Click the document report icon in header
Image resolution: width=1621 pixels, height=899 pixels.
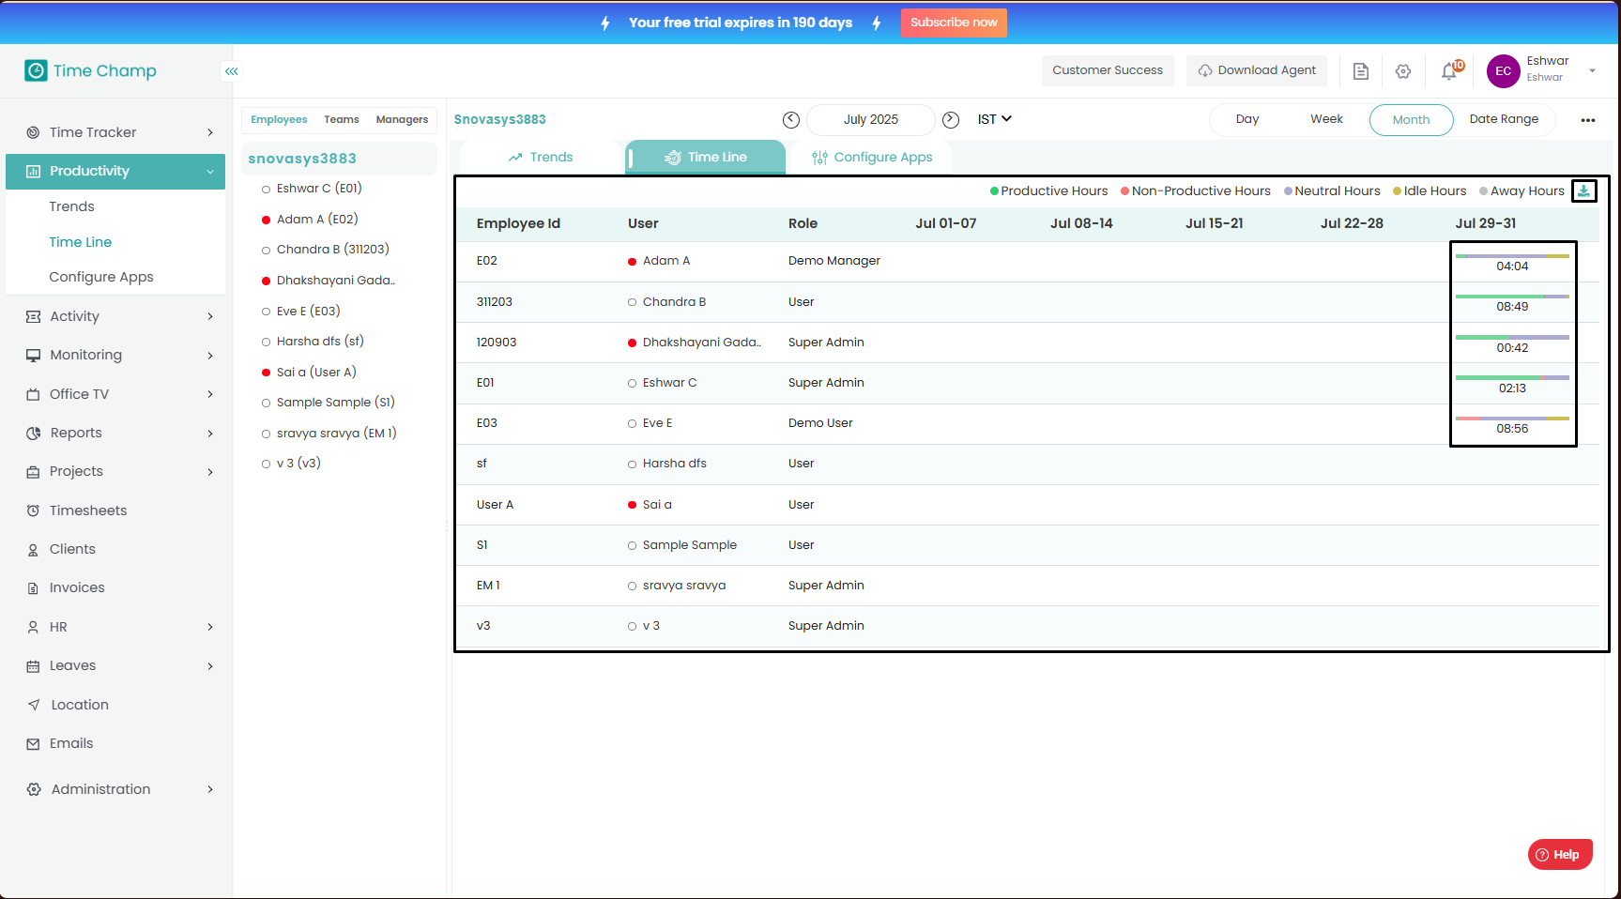tap(1360, 71)
